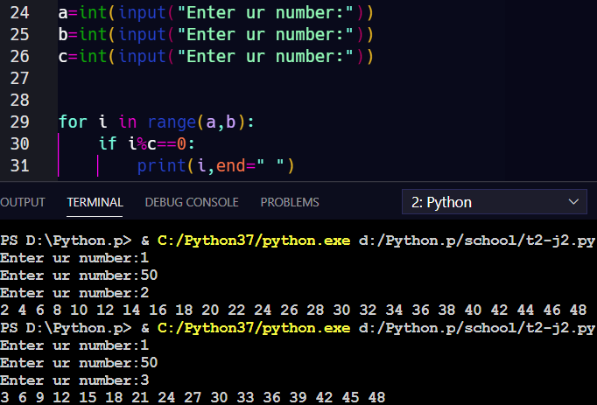Click line number 31 in the gutter
This screenshot has width=597, height=405.
pyautogui.click(x=20, y=165)
